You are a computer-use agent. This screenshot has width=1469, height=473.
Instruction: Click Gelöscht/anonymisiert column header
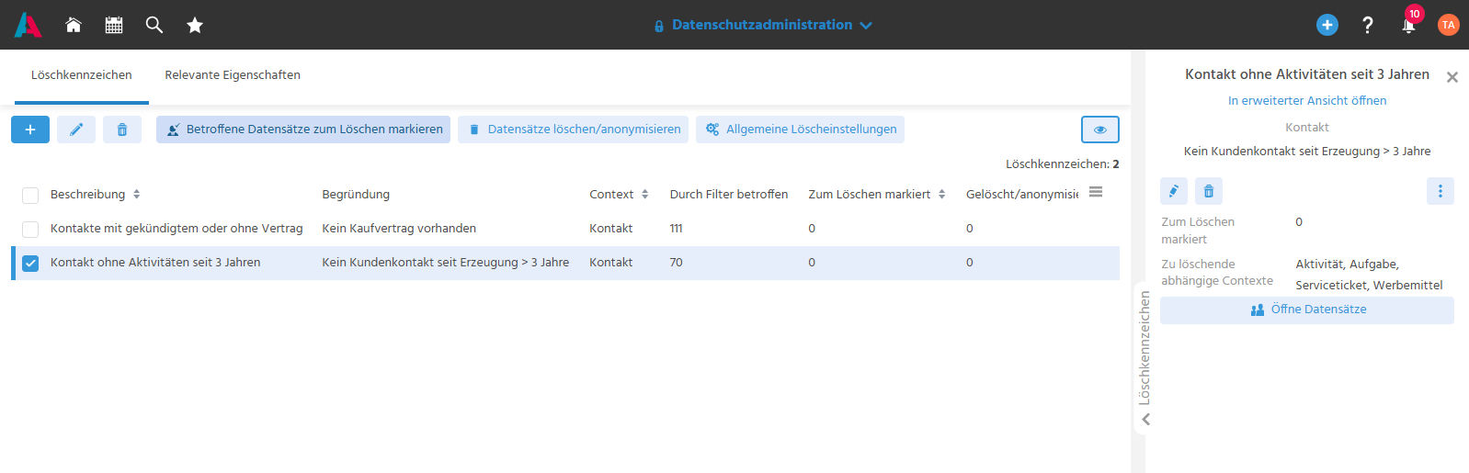(x=1022, y=195)
